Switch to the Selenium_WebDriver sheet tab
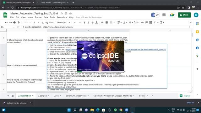The height and width of the screenshot is (113, 201). coord(77,96)
